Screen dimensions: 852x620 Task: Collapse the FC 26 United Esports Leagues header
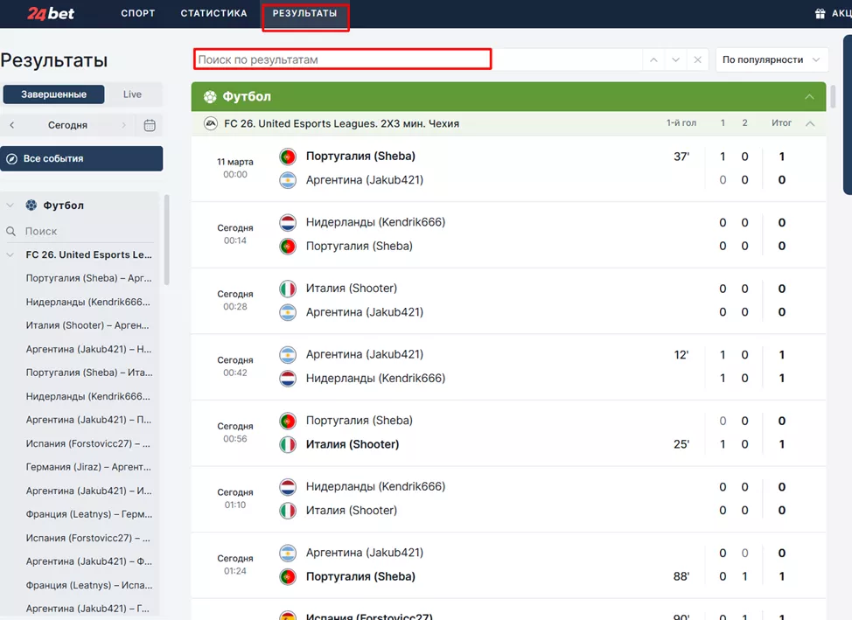(810, 123)
